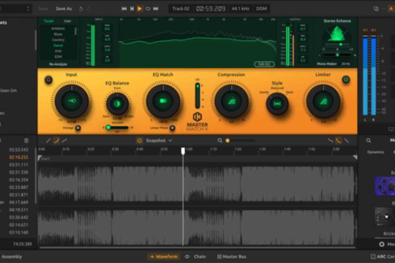Skip to the next track in transport
Viewport: 395px width, 263px height.
pos(156,8)
